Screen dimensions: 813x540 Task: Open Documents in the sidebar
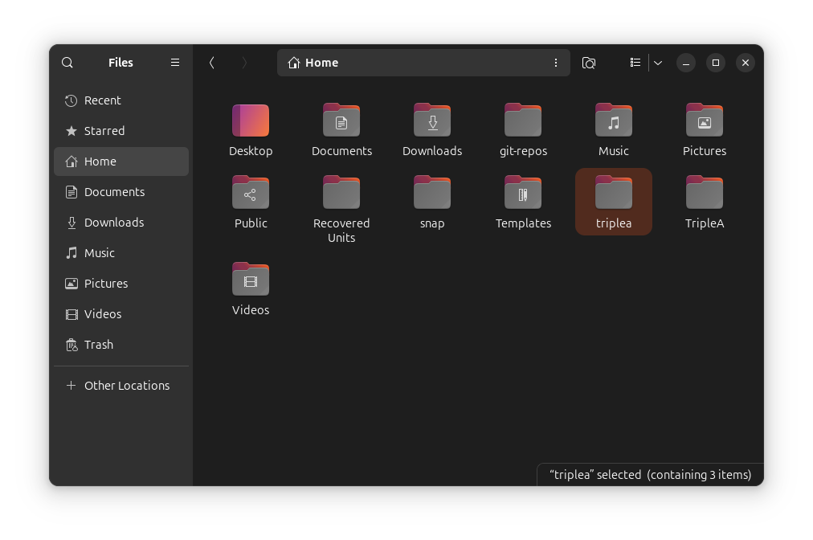click(x=121, y=192)
